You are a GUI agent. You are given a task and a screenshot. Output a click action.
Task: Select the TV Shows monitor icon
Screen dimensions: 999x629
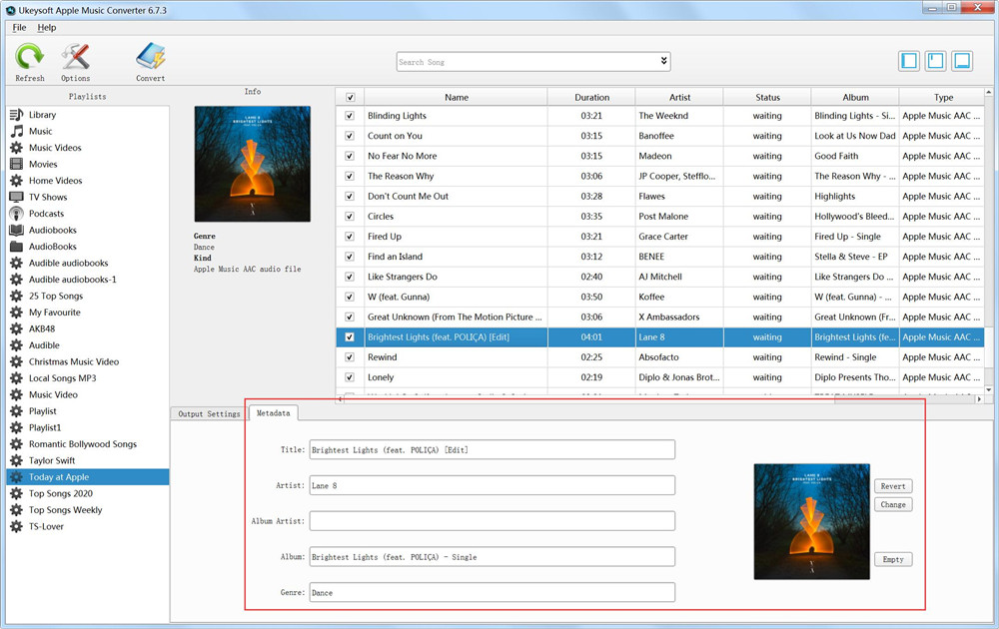click(x=17, y=198)
